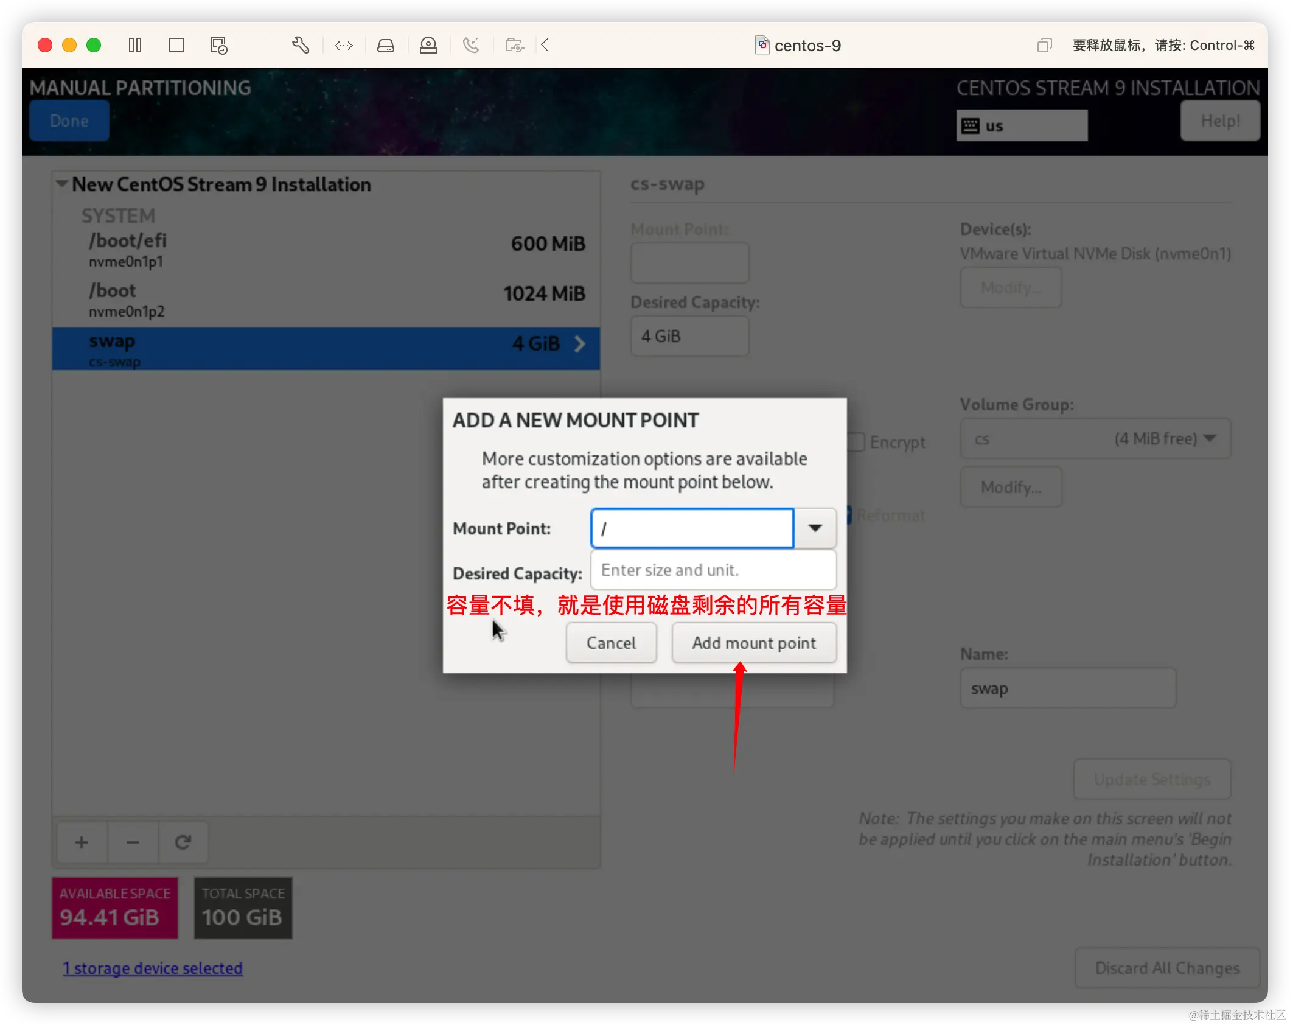Image resolution: width=1290 pixels, height=1025 pixels.
Task: Click the Discard All Changes button
Action: point(1166,968)
